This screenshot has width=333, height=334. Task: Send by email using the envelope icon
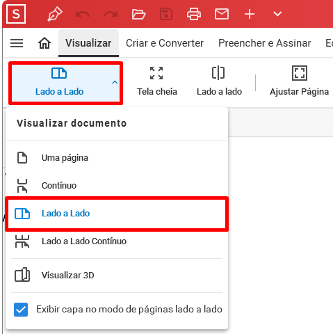(x=222, y=14)
